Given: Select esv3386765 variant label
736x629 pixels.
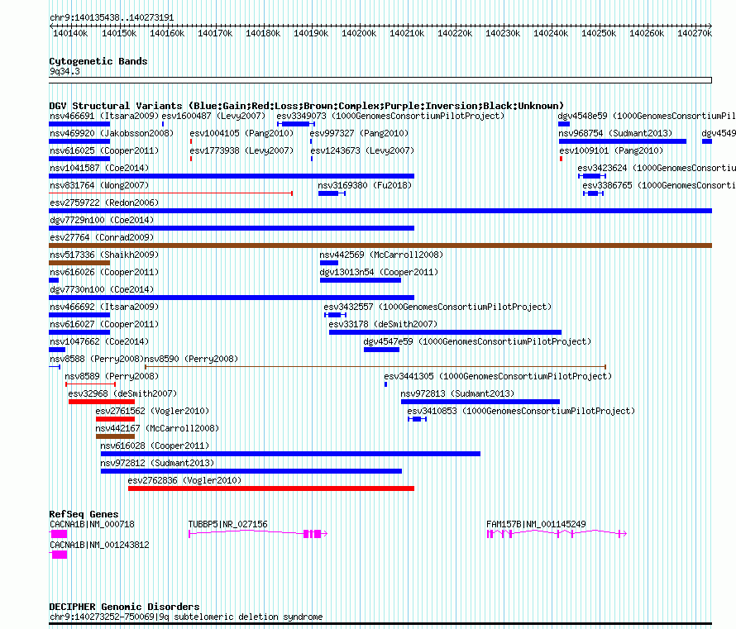Looking at the screenshot, I should coord(659,185).
